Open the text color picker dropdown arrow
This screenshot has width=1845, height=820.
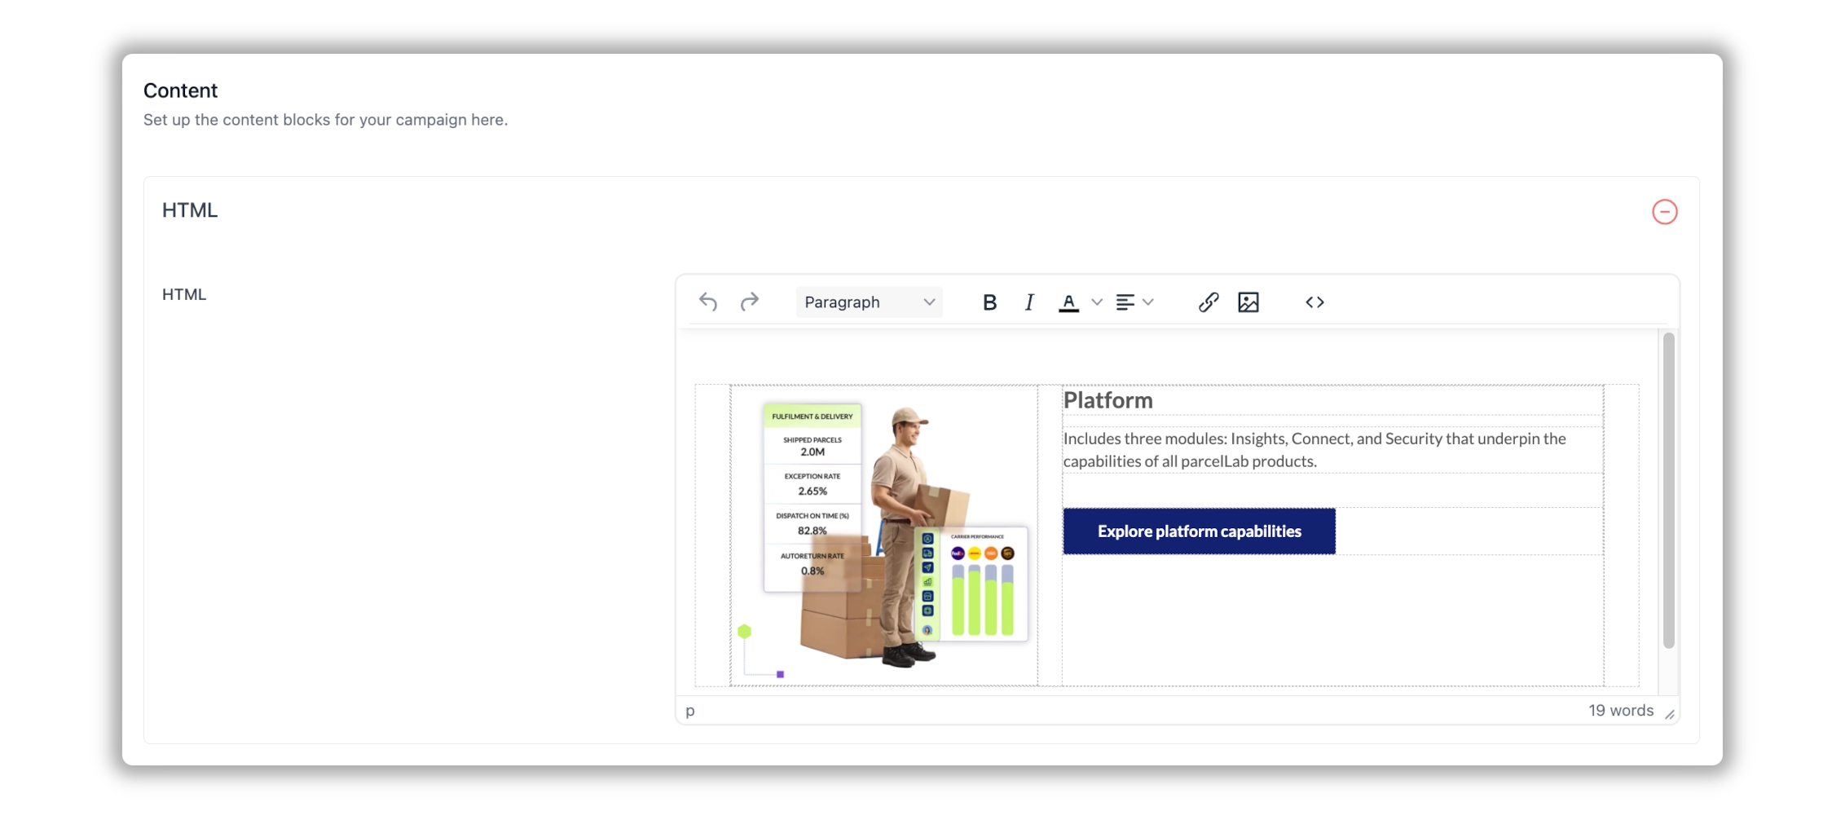(1097, 302)
